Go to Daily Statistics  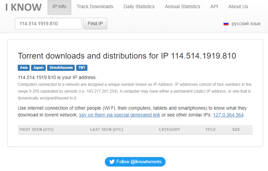139,7
